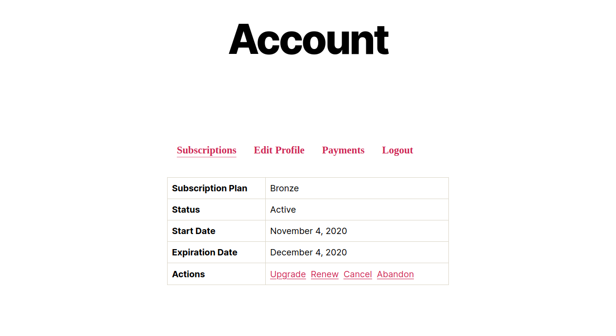The image size is (616, 336).
Task: Click the Cancel action link
Action: pyautogui.click(x=358, y=274)
